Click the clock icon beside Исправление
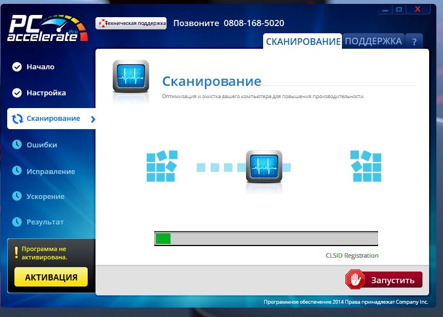Viewport: 443px width, 317px height. tap(17, 171)
